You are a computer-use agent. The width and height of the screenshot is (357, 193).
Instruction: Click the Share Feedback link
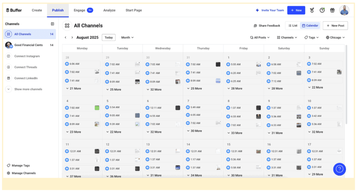click(x=267, y=26)
